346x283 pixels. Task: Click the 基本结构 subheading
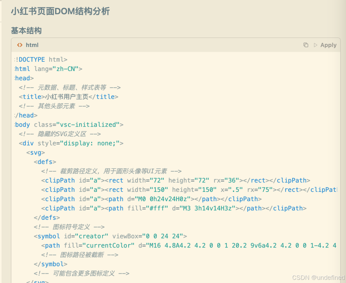(26, 31)
